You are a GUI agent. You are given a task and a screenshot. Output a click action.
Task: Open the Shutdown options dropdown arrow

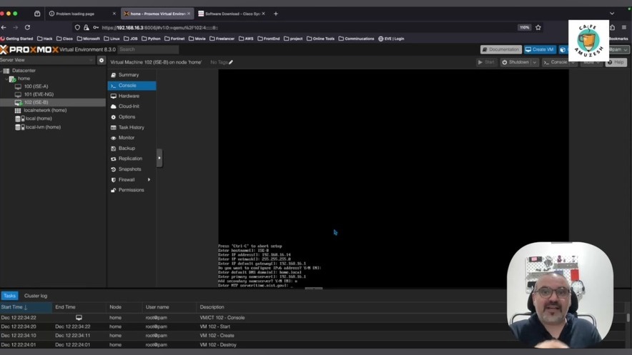(535, 62)
